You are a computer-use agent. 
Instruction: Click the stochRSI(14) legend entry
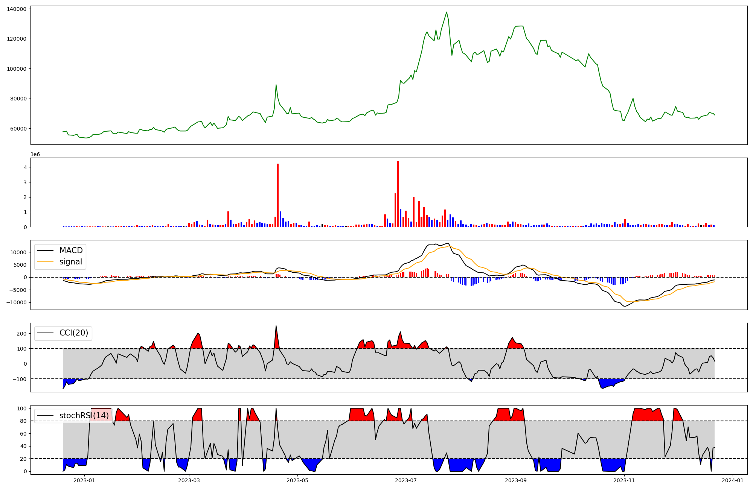tap(84, 416)
